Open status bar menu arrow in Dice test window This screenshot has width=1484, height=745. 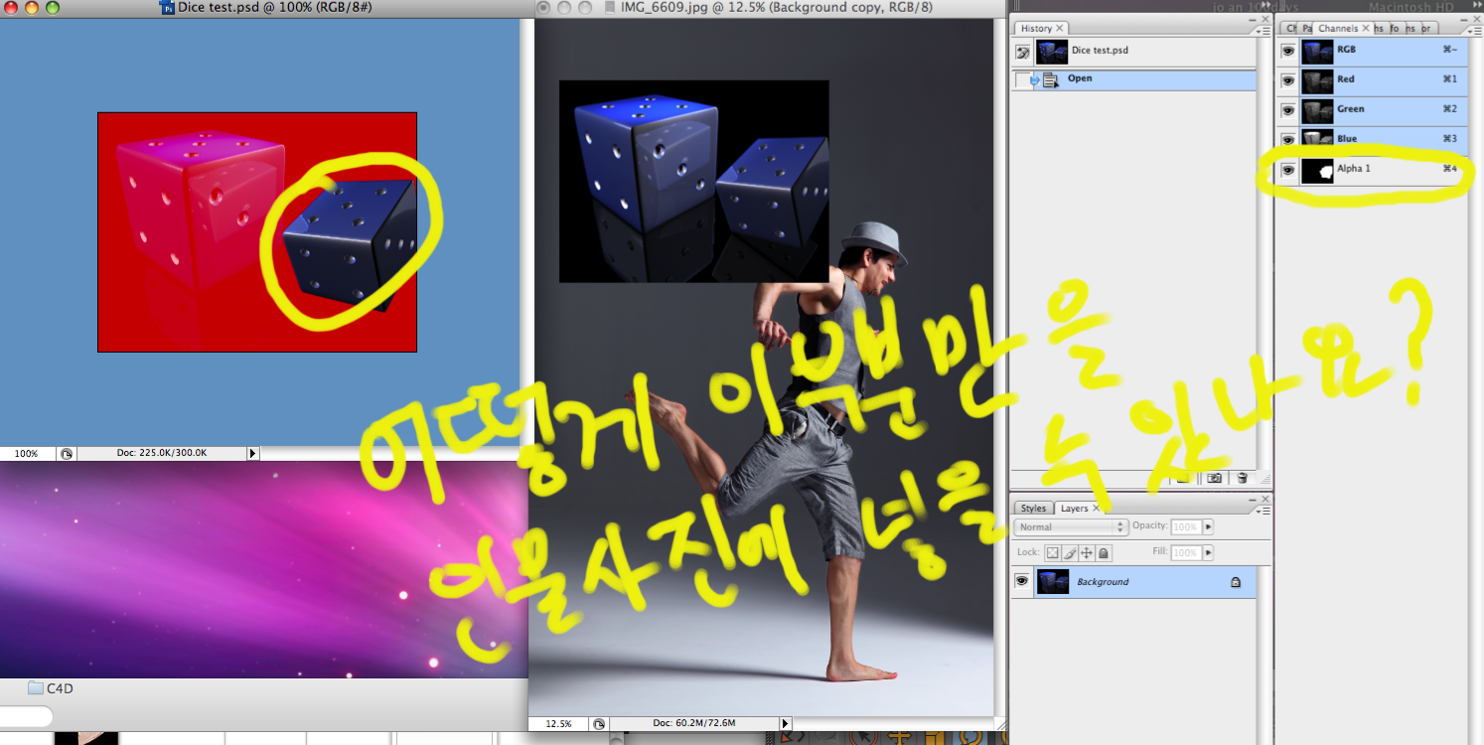pos(252,453)
